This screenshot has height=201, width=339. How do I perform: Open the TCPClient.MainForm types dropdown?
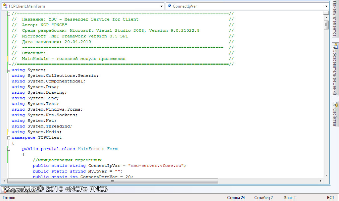coord(162,6)
